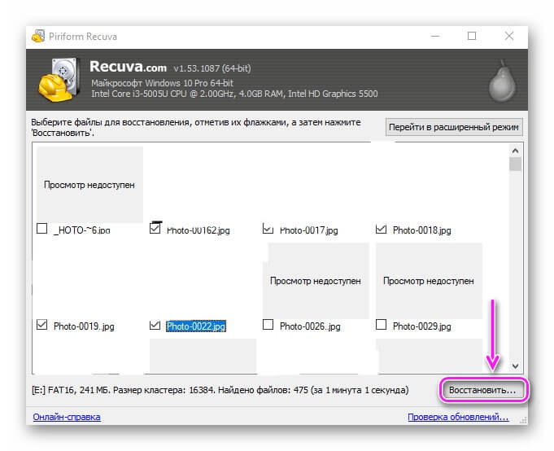Click the Recuva hard drive helmet logo
This screenshot has width=554, height=451.
click(59, 80)
